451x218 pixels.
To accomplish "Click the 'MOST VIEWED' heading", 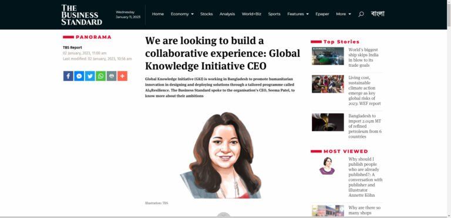I will [346, 151].
